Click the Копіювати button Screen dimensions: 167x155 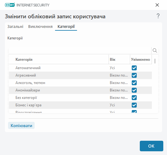pyautogui.click(x=21, y=126)
